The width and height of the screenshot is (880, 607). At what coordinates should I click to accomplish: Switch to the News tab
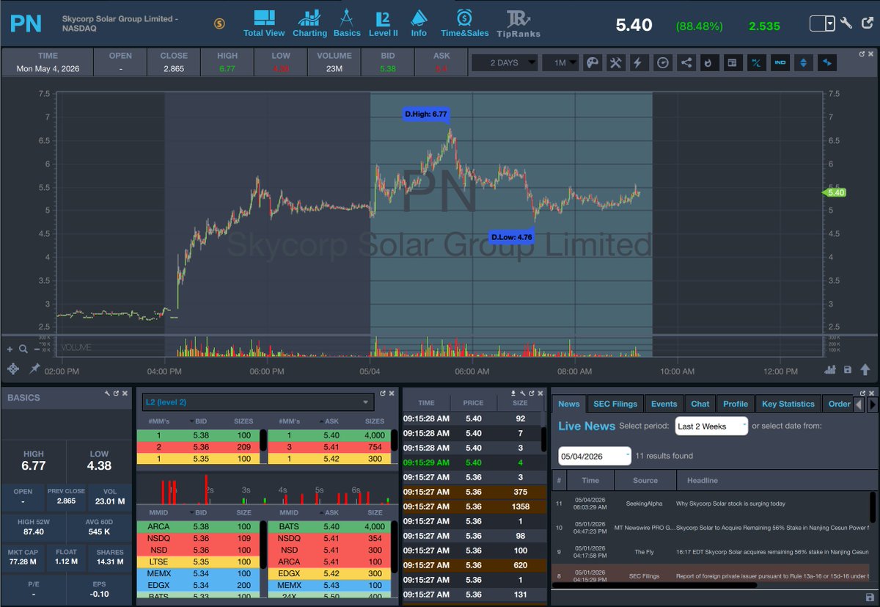point(568,404)
